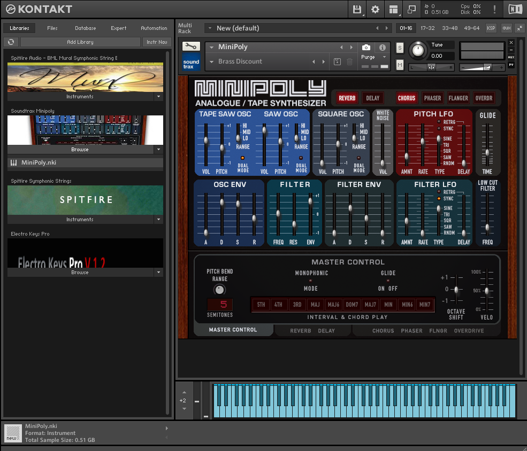Image resolution: width=527 pixels, height=451 pixels.
Task: Click the aux button
Action: pyautogui.click(x=507, y=28)
